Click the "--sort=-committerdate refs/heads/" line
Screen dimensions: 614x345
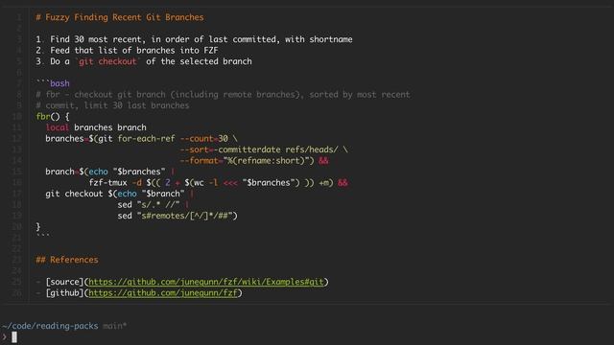click(264, 149)
